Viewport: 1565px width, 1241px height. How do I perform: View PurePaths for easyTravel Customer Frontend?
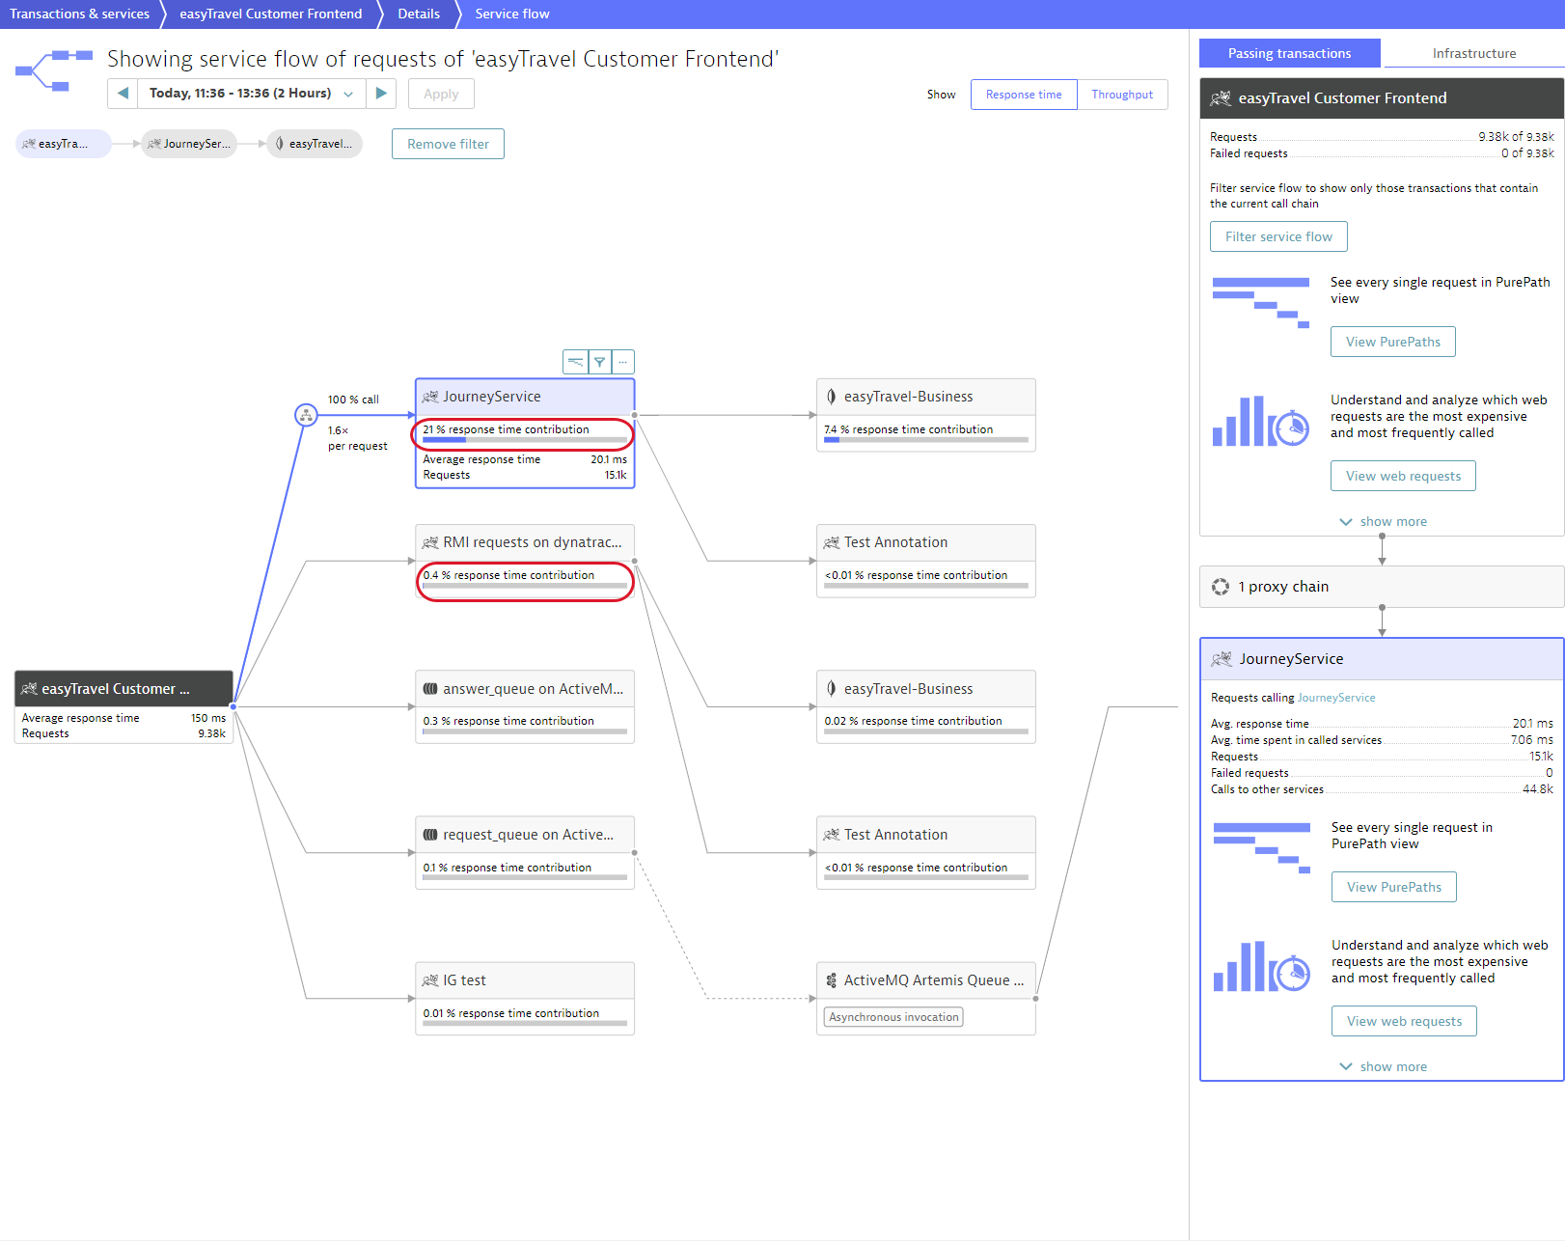pos(1392,342)
